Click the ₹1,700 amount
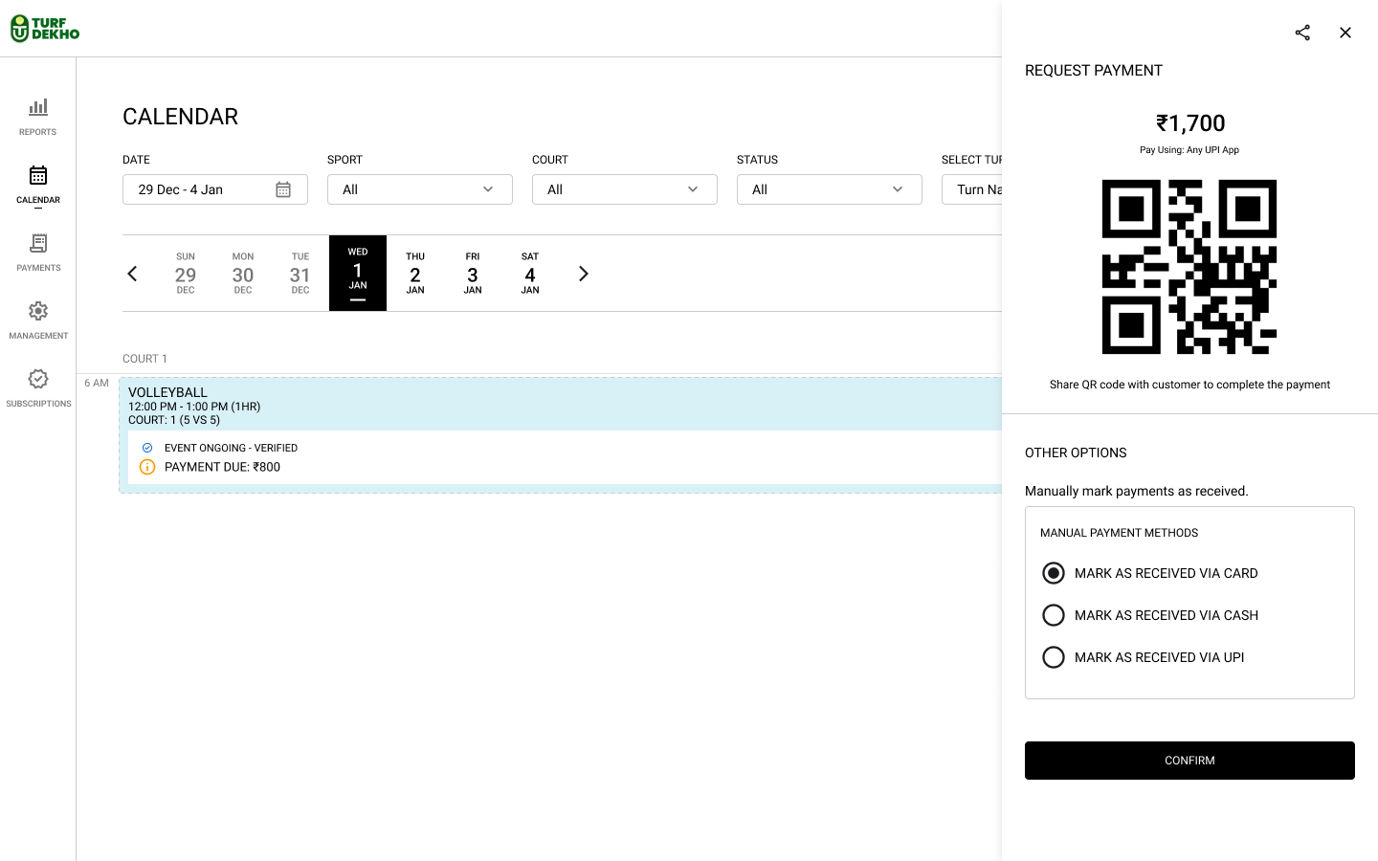The width and height of the screenshot is (1378, 861). pos(1189,123)
